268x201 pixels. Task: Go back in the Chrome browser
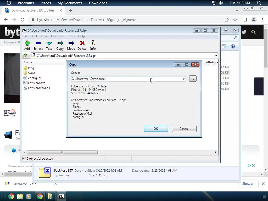pos(6,20)
